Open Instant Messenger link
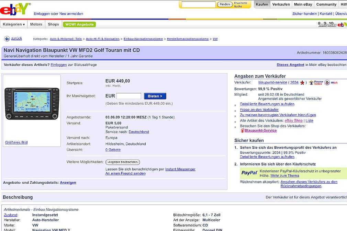Image resolution: width=347 pixels, height=231 pixels. click(180, 169)
